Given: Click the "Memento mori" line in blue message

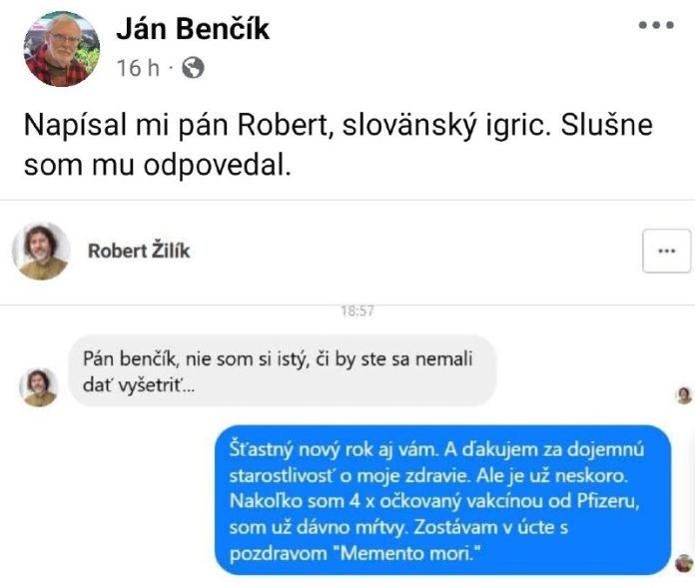Looking at the screenshot, I should pos(355,553).
